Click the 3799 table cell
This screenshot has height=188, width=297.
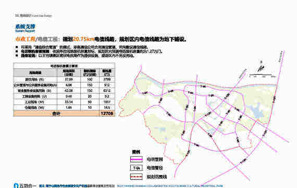point(107,79)
